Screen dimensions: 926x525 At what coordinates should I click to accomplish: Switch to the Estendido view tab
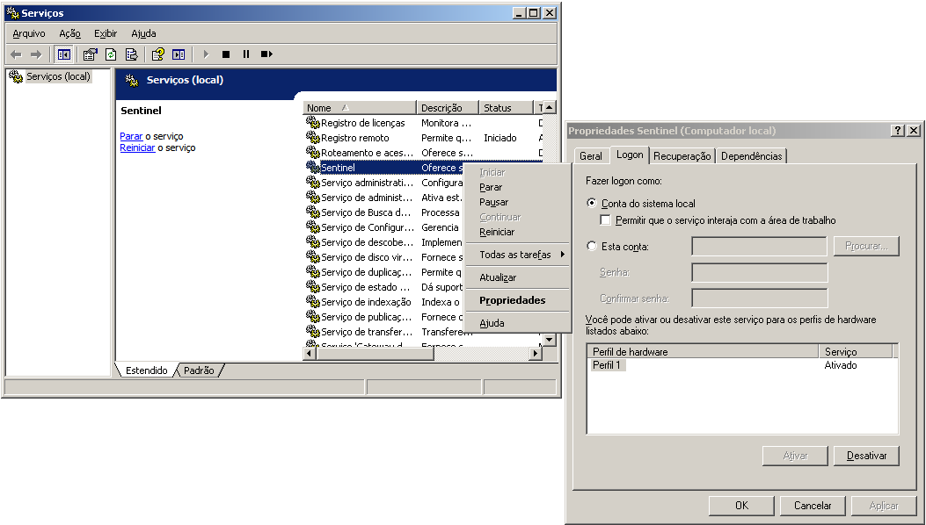[x=147, y=370]
